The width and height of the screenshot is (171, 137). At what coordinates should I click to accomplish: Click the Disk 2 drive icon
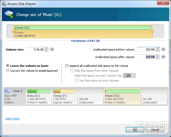[8, 91]
